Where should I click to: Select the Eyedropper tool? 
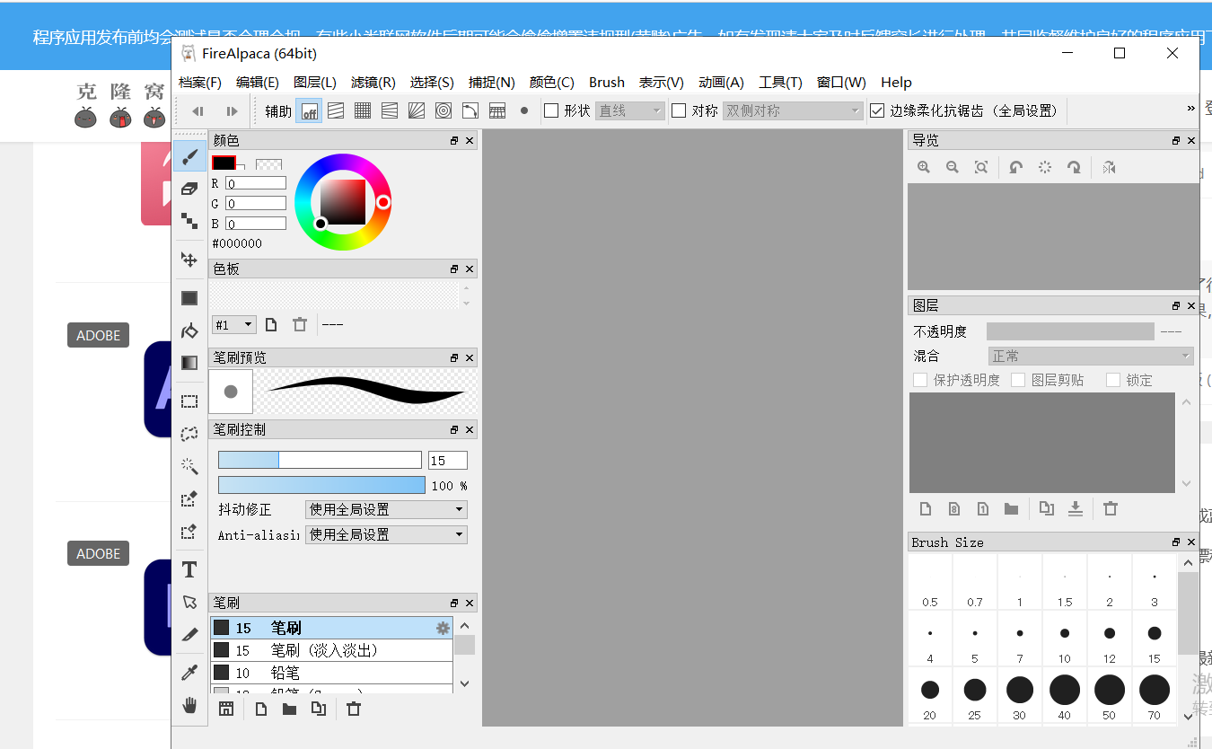pos(189,673)
